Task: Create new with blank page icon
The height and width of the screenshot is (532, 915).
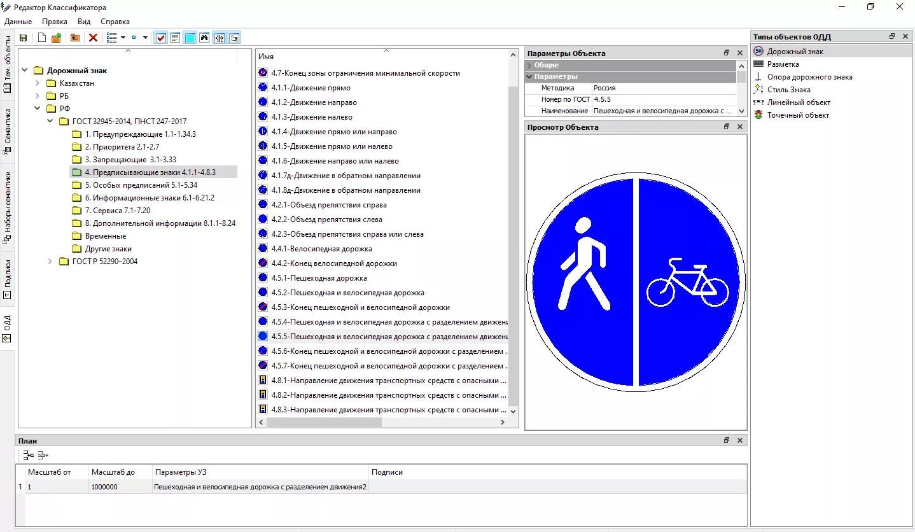Action: (x=42, y=38)
